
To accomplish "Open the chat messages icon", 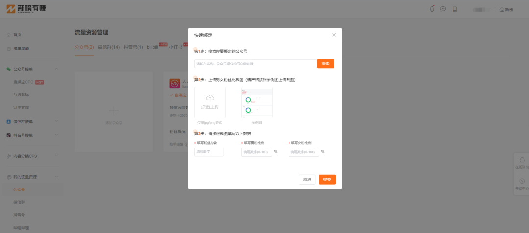I will click(x=443, y=9).
